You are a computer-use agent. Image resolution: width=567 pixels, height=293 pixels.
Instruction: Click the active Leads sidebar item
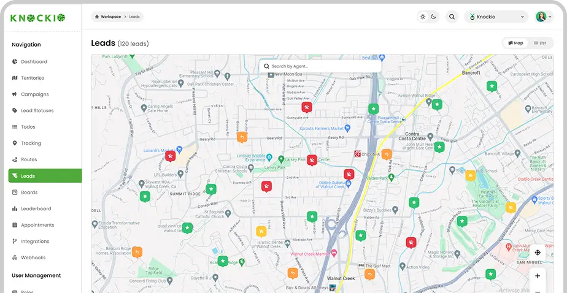pos(45,176)
